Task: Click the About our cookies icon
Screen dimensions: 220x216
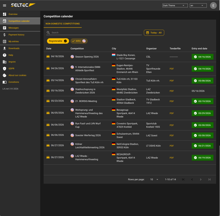Action: [4, 75]
